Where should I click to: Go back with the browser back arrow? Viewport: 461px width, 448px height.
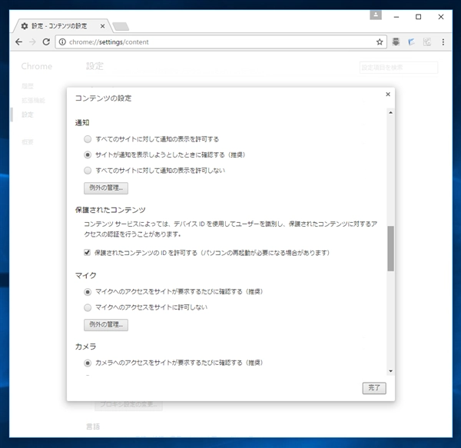click(18, 42)
